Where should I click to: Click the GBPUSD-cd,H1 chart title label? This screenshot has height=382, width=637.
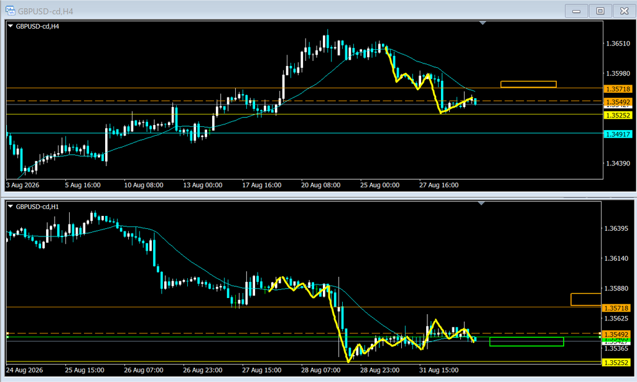[x=37, y=207]
